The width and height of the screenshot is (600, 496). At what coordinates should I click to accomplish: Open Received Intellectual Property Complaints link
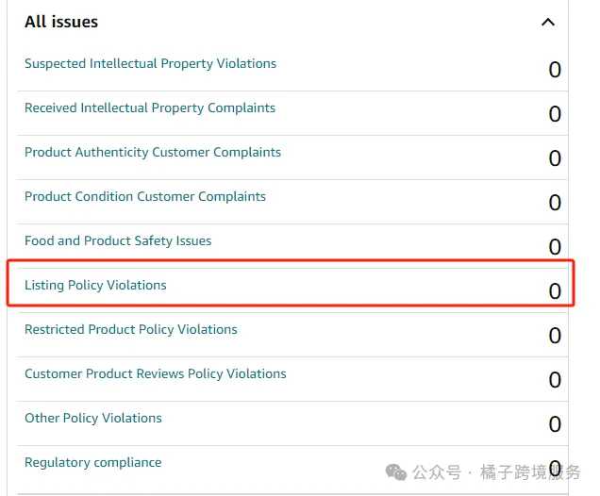tap(150, 108)
